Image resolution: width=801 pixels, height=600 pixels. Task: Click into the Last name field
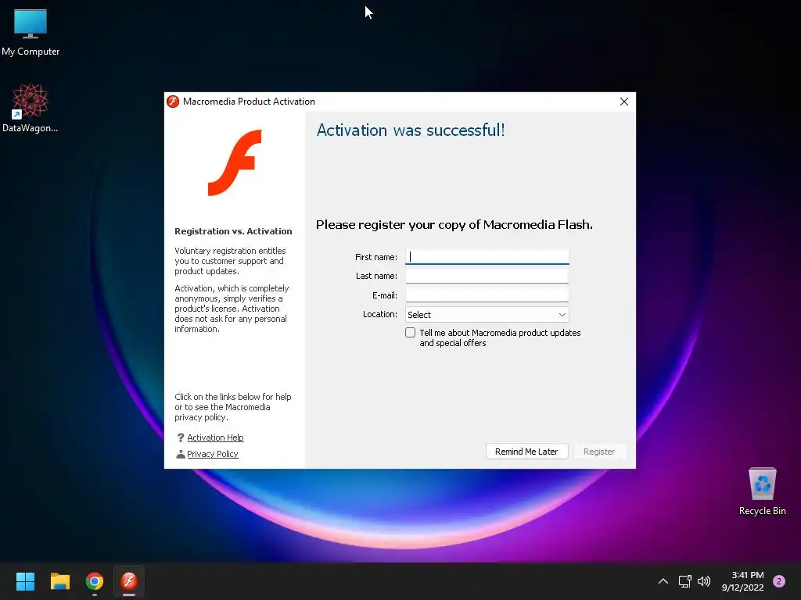pyautogui.click(x=487, y=276)
